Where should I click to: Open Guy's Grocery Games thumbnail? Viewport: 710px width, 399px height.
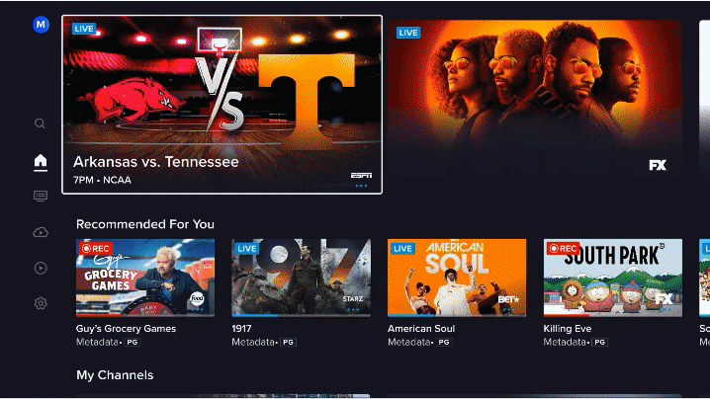coord(145,278)
